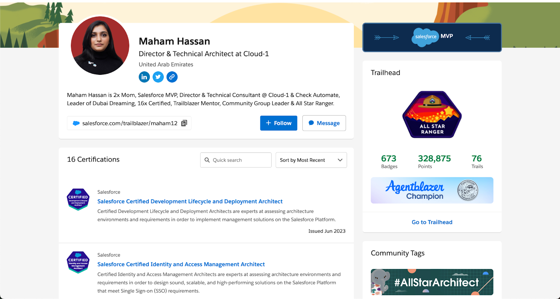
Task: Open the Development Lifecycle and Deployment Architect certification
Action: coord(190,201)
